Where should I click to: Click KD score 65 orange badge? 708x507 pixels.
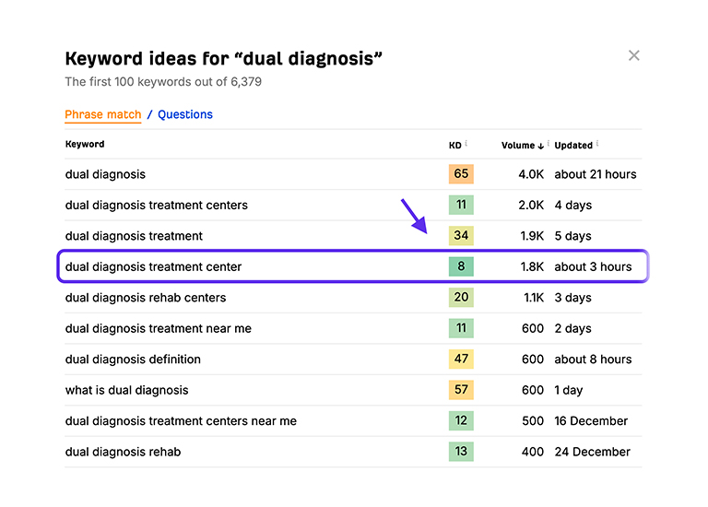[461, 174]
